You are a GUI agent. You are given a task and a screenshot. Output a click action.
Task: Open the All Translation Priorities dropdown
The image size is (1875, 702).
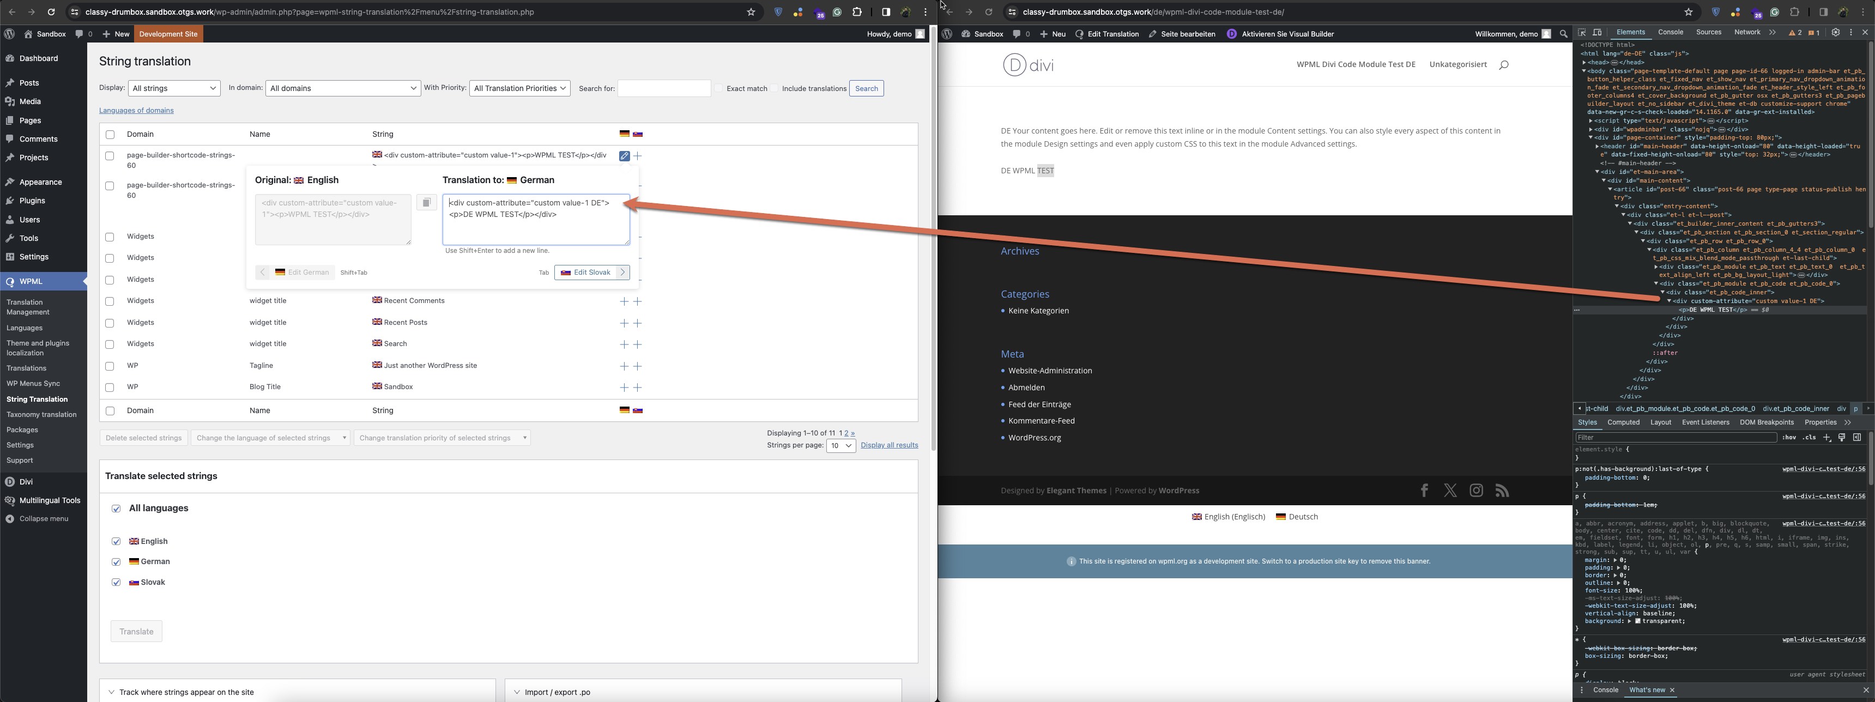click(519, 88)
